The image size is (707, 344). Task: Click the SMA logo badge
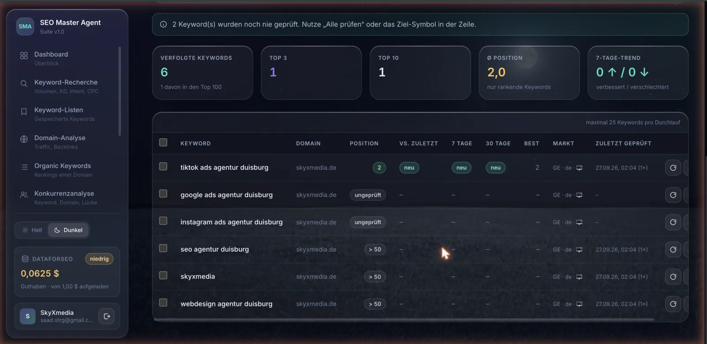[x=25, y=27]
